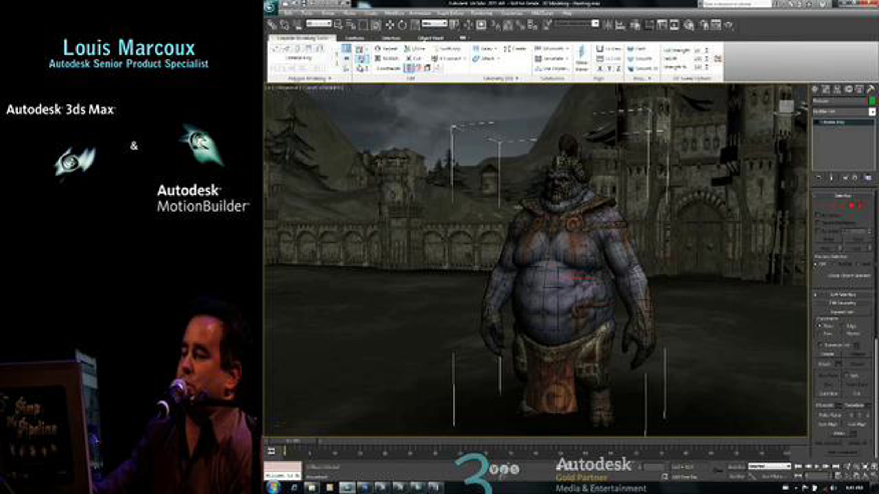Open the Motion command panel tab icon

[848, 89]
